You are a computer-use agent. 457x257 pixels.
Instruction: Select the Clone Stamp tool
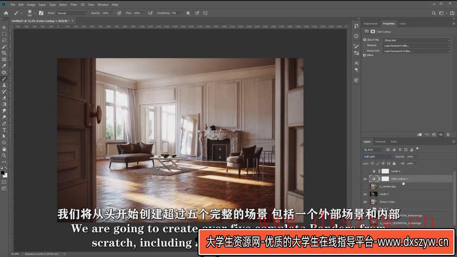pos(4,85)
